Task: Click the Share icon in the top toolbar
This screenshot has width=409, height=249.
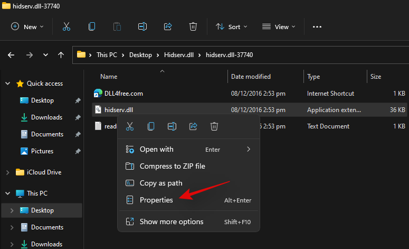Action: pyautogui.click(x=168, y=26)
